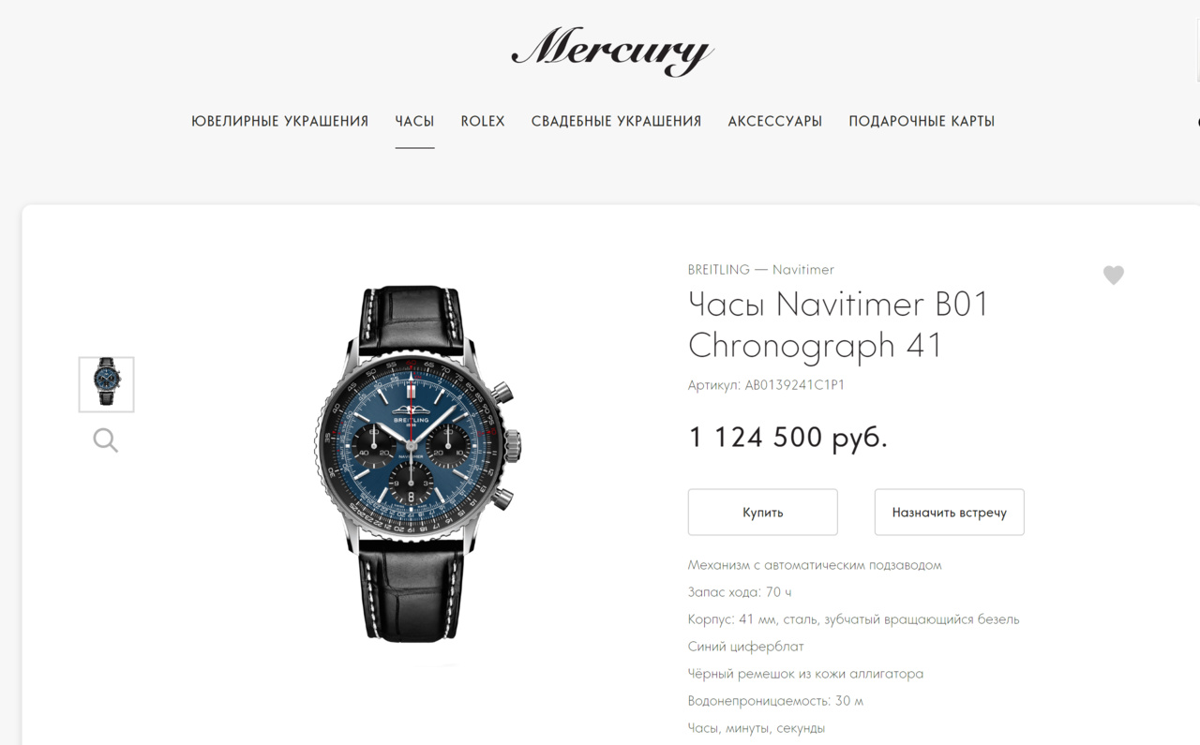This screenshot has width=1200, height=745.
Task: Add watch to favorites with heart icon
Action: [1113, 275]
